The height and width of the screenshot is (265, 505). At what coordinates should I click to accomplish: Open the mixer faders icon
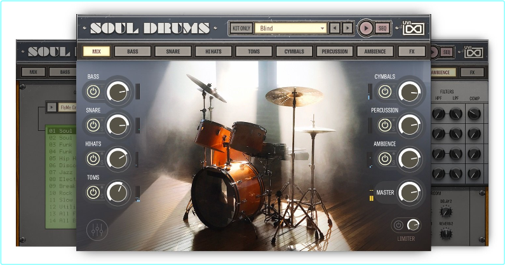97,229
